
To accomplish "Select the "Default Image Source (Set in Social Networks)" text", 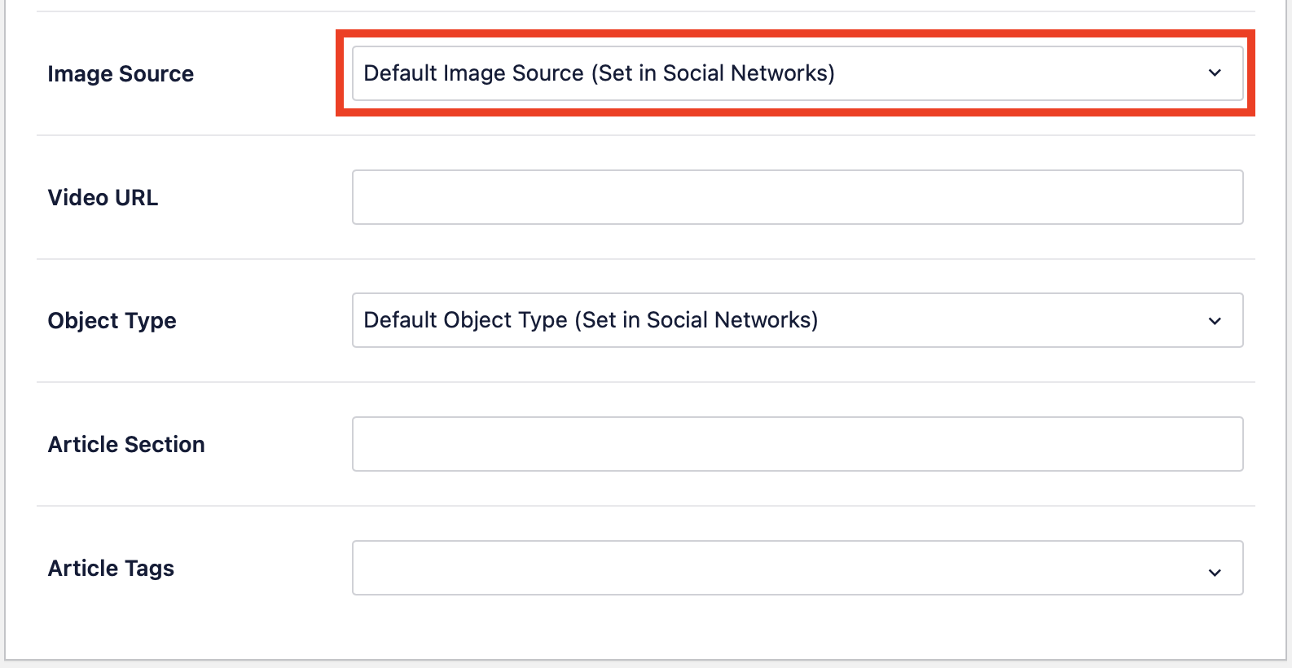I will click(599, 73).
